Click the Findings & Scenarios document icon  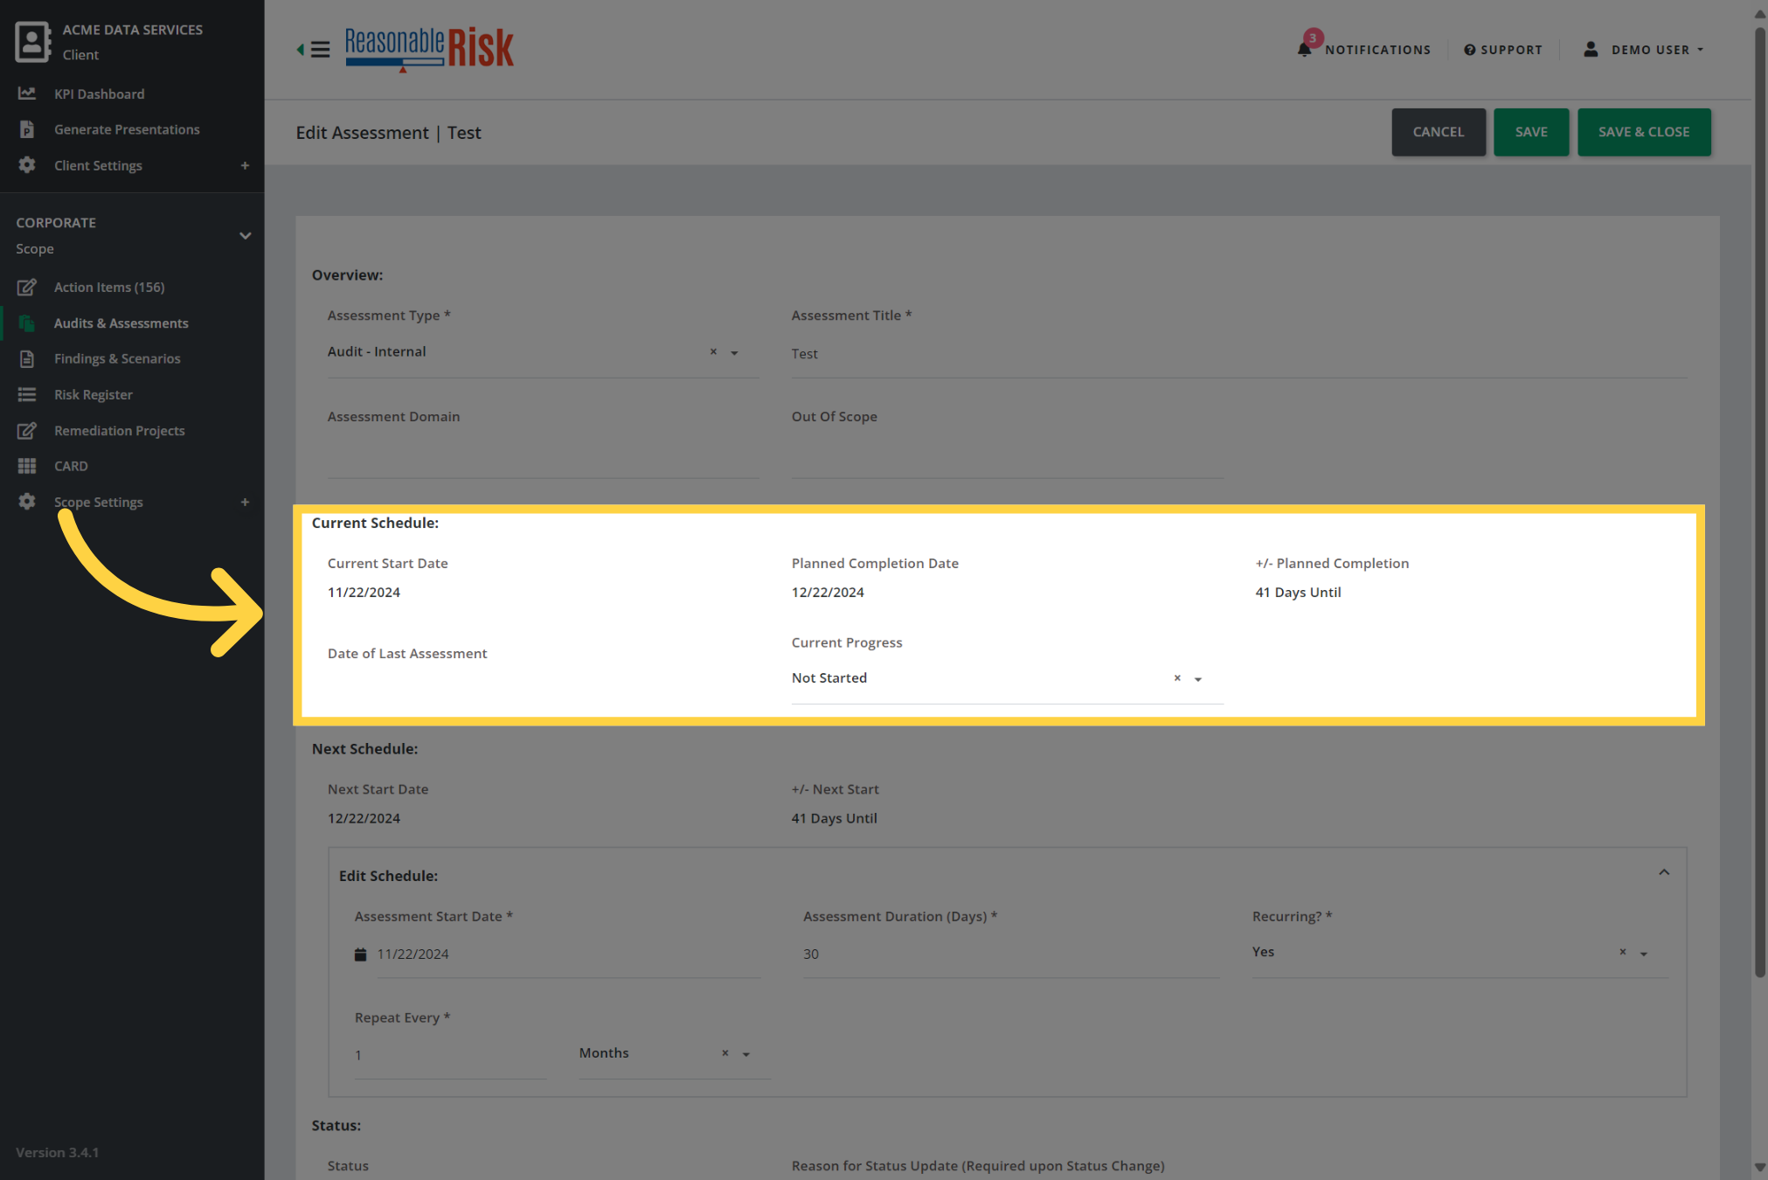pos(27,358)
